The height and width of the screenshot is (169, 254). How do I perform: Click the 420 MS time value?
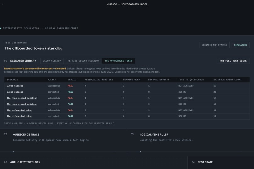click(x=182, y=92)
